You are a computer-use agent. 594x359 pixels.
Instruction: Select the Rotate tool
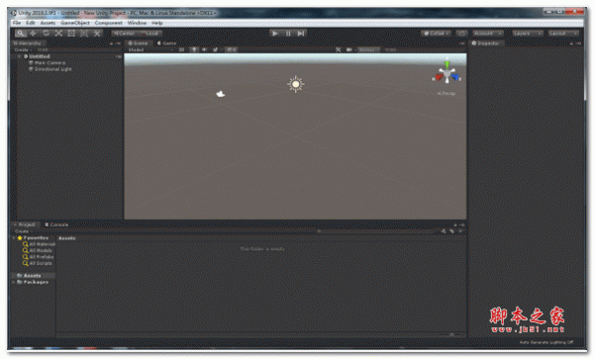click(46, 34)
